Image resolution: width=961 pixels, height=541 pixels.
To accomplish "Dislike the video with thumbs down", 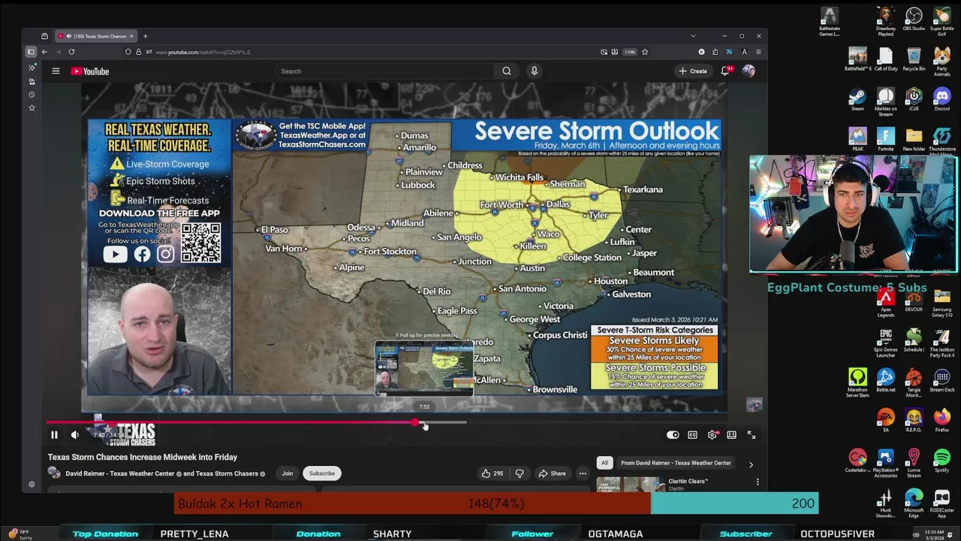I will 520,473.
